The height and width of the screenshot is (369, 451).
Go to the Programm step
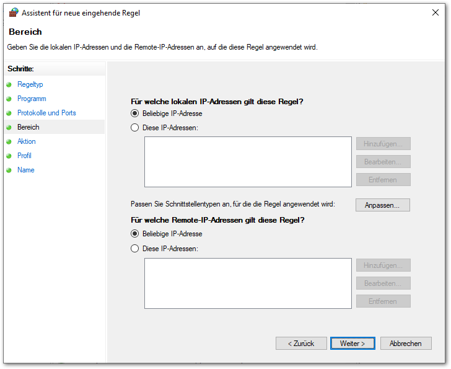(32, 99)
